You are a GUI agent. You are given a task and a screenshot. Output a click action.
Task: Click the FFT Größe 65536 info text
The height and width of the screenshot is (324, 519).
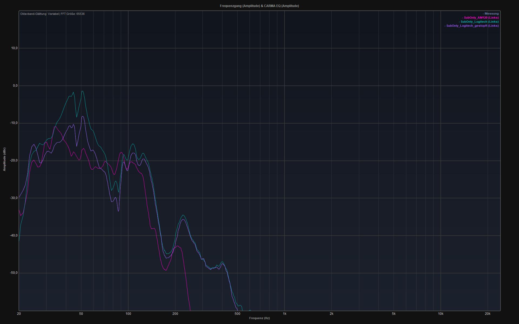click(x=73, y=14)
